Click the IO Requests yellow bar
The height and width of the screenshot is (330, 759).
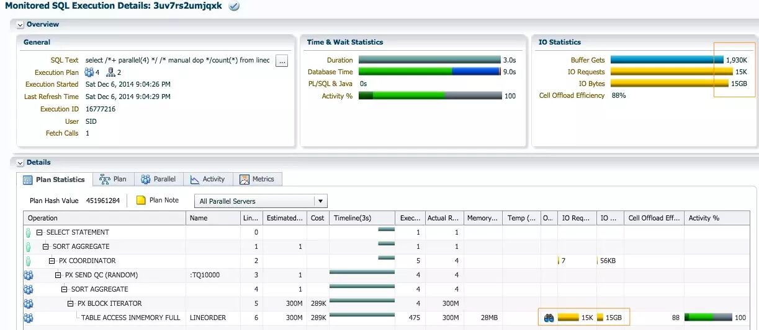670,72
